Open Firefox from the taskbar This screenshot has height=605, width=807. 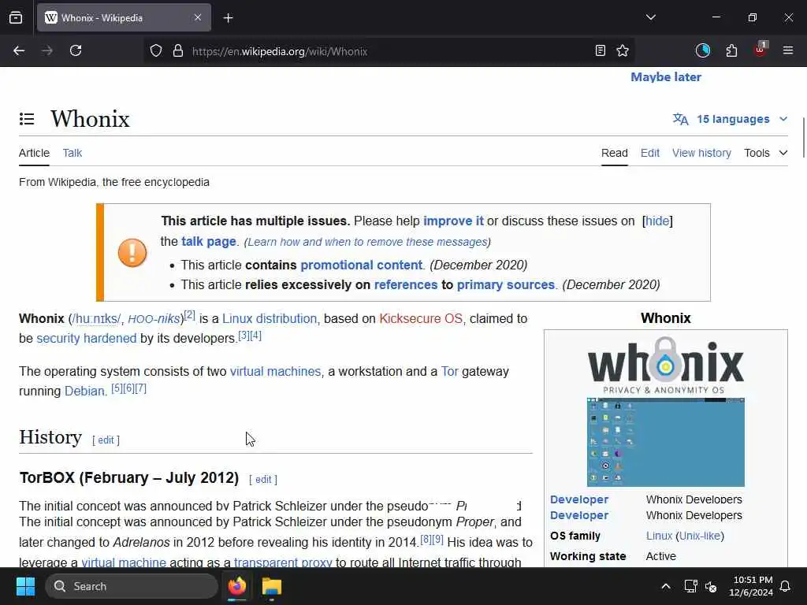[x=237, y=586]
